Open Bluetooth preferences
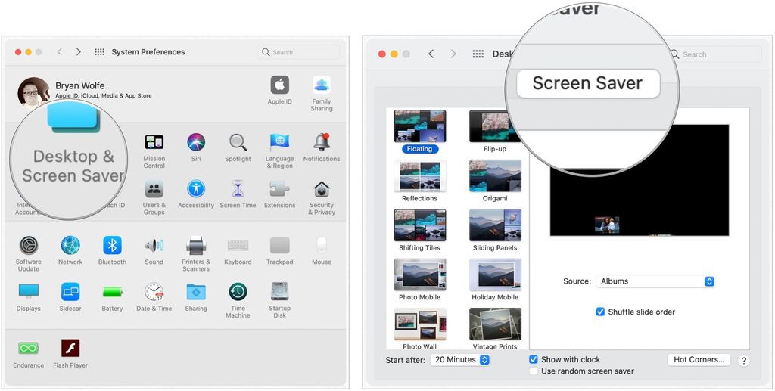The height and width of the screenshot is (391, 775). tap(112, 245)
